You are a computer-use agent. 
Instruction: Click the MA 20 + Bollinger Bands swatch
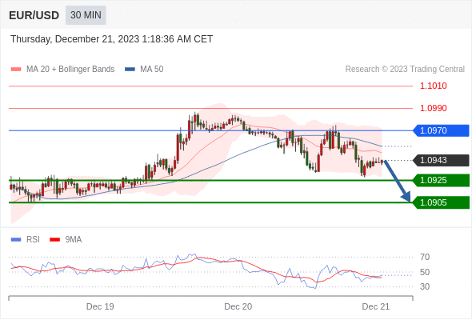point(16,70)
